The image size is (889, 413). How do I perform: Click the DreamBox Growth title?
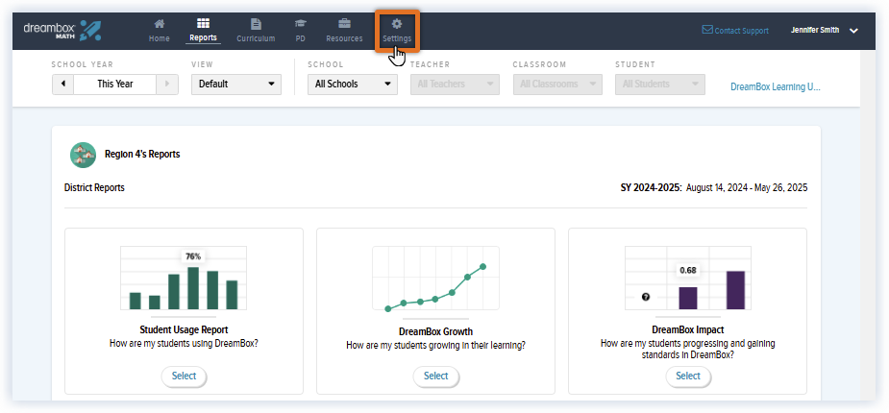pyautogui.click(x=435, y=331)
